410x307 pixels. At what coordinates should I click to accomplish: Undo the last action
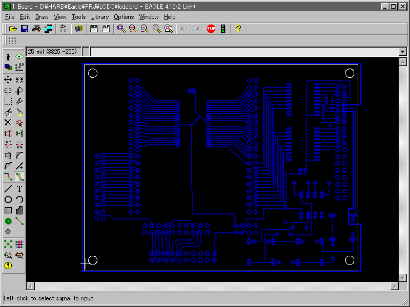tap(184, 29)
